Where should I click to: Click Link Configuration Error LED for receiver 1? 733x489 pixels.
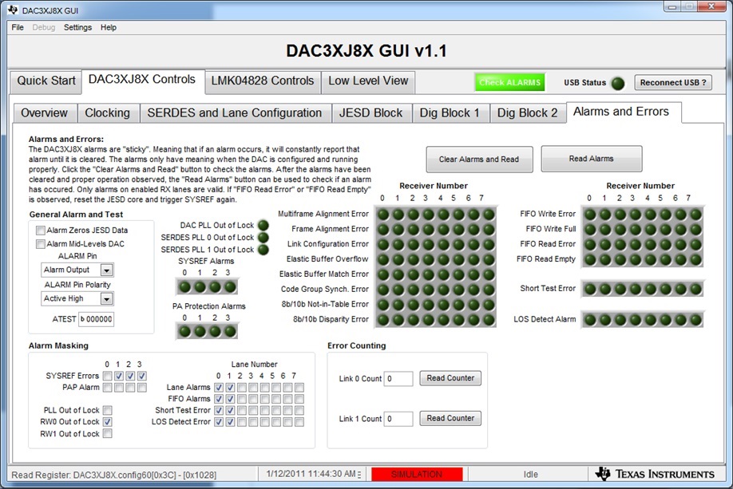coord(398,244)
